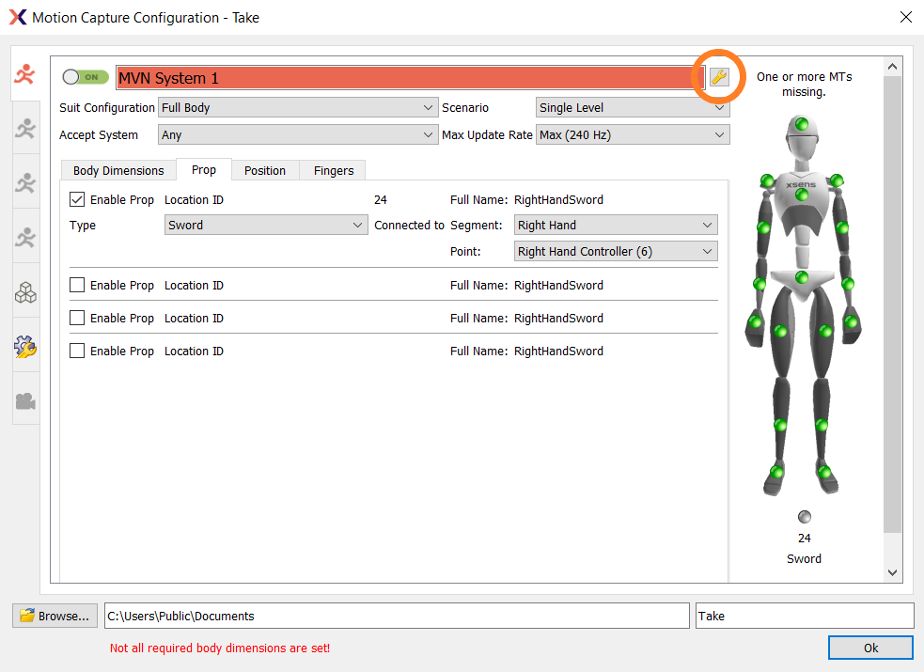Screen dimensions: 924x672
Task: Open the puzzle-piece wrench settings sidebar icon
Action: [25, 346]
